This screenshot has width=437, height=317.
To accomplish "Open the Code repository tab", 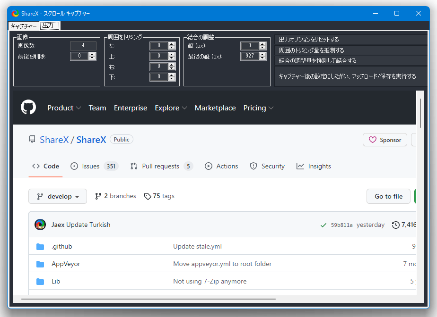I will [x=45, y=167].
